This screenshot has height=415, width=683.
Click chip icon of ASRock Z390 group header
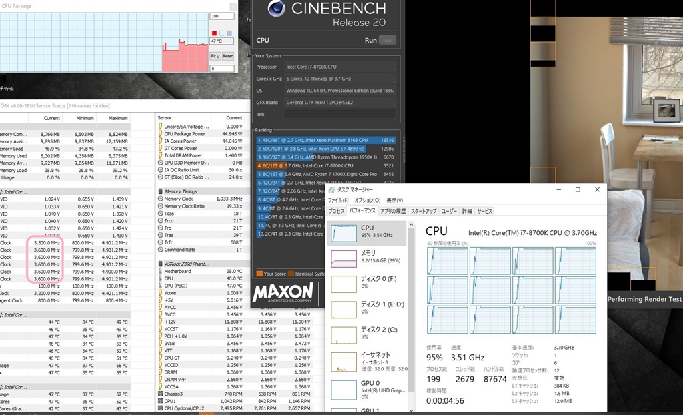click(160, 264)
